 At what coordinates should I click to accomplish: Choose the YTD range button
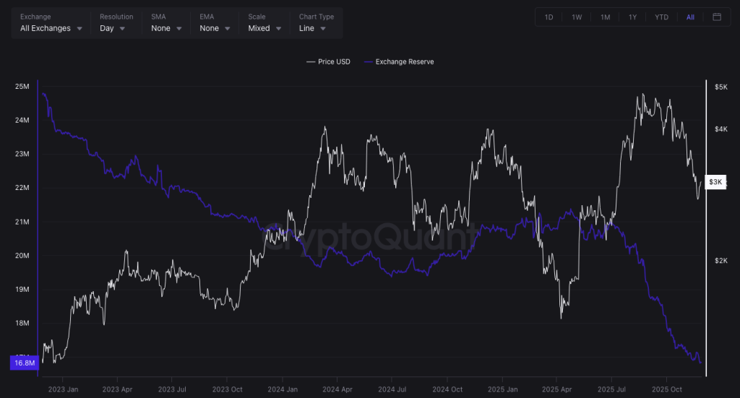661,17
